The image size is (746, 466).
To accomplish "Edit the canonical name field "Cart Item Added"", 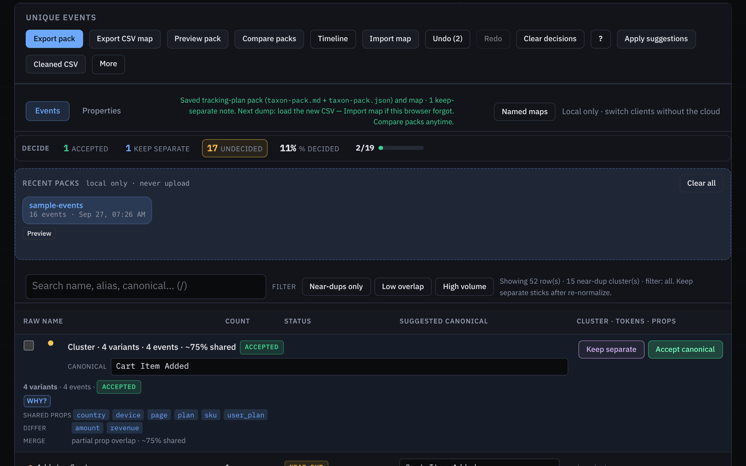I will 339,366.
